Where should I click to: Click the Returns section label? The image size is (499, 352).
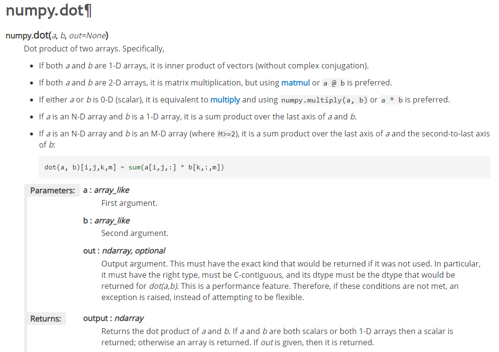coord(46,318)
